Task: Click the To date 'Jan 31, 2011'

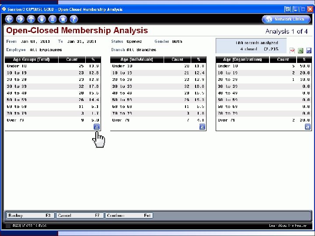Action: (81, 42)
